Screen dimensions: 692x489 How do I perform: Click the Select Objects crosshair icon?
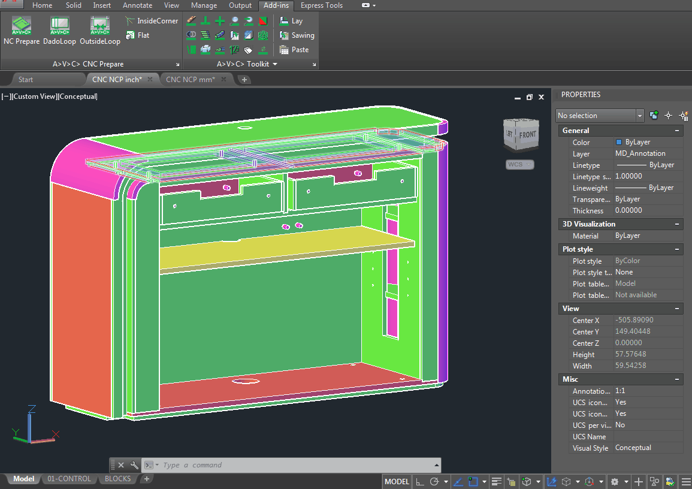pos(669,116)
